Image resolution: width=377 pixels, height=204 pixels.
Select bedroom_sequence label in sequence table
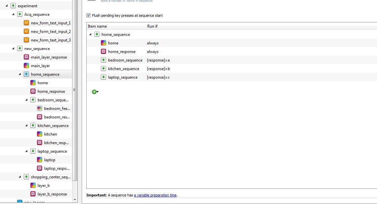[x=125, y=60]
